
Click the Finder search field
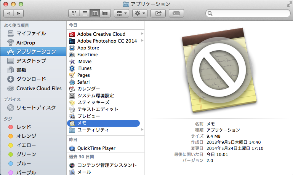point(248,13)
